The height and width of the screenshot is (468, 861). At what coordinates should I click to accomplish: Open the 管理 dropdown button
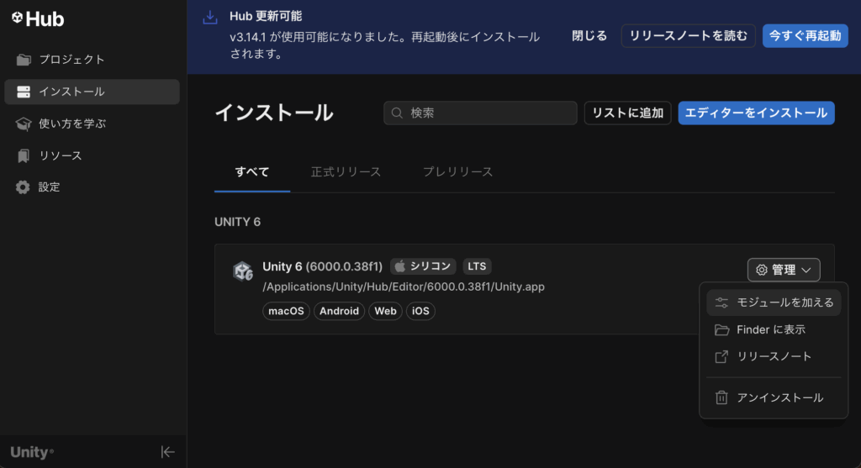[783, 270]
